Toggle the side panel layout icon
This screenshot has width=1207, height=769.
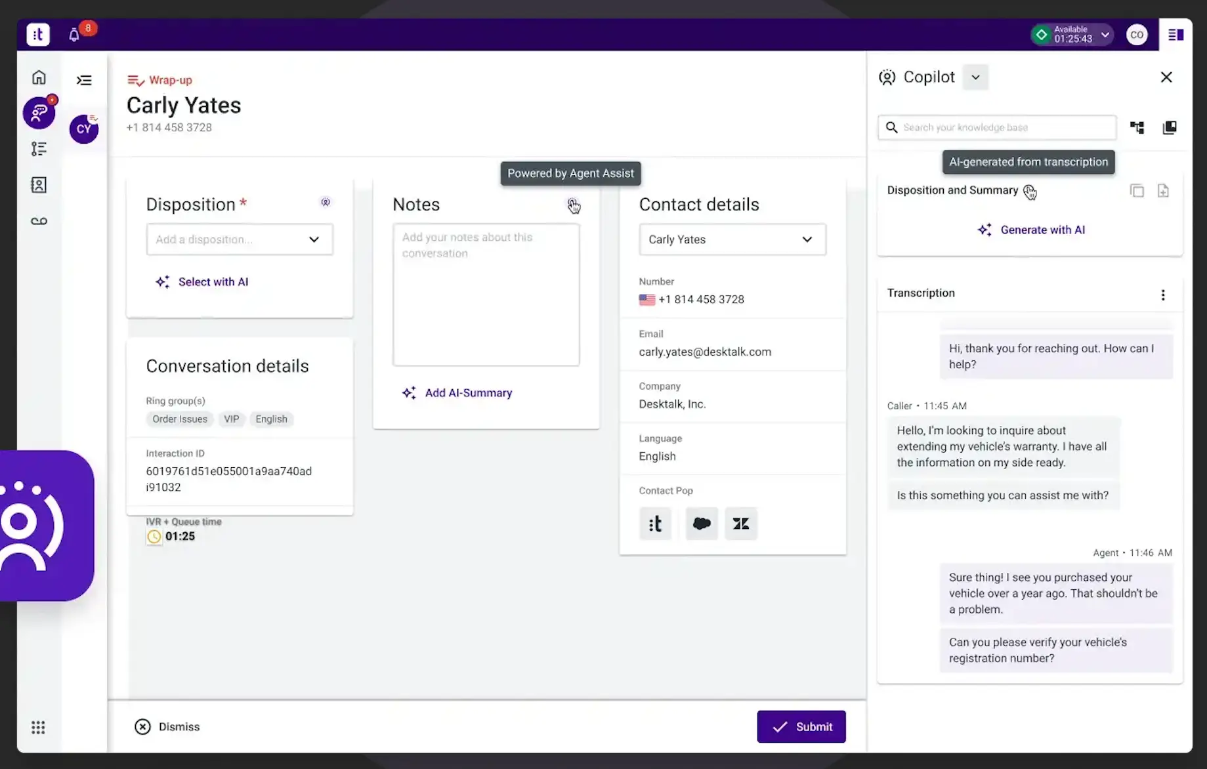pos(1175,35)
